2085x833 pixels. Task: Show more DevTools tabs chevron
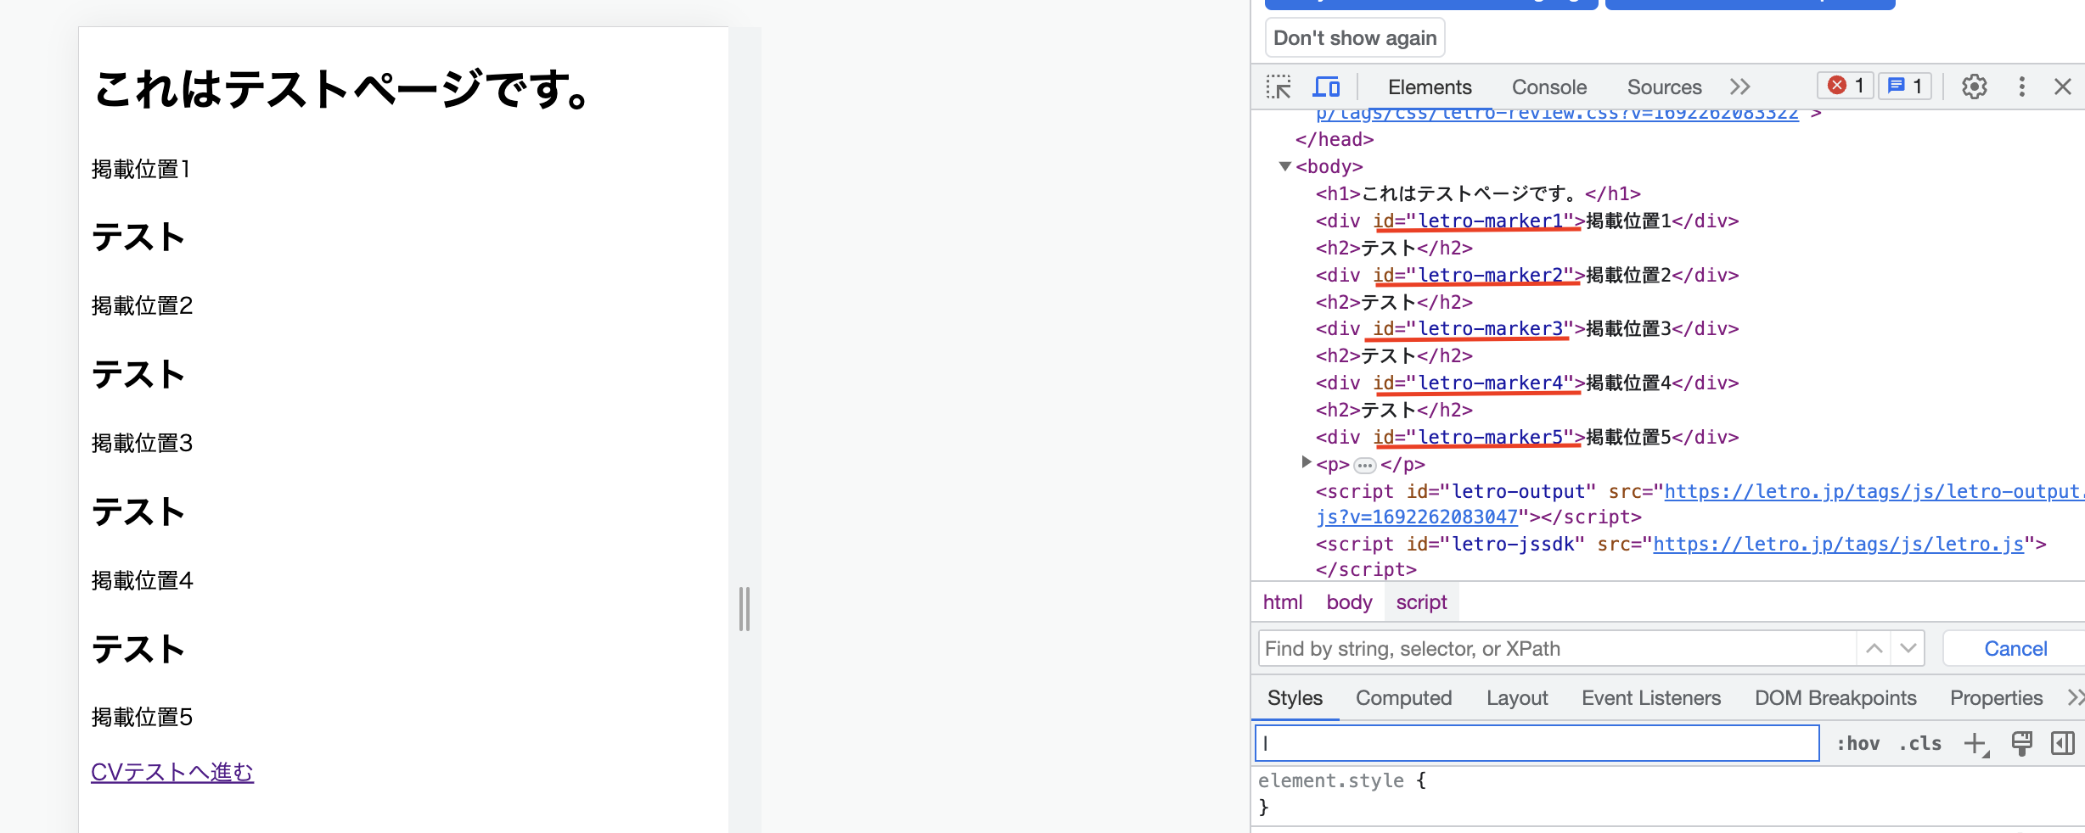(x=1740, y=87)
